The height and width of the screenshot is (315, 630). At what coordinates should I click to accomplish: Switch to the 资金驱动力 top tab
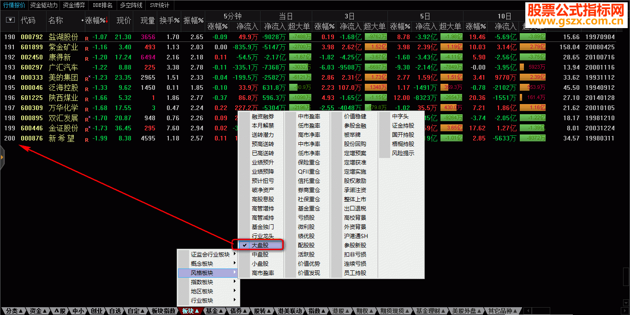pos(44,5)
